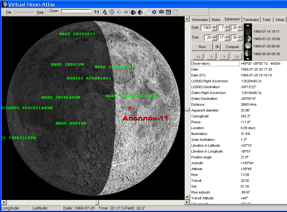Click the red Apollo-11 landing site dot
Screen dimensions: 287x212
coord(130,108)
